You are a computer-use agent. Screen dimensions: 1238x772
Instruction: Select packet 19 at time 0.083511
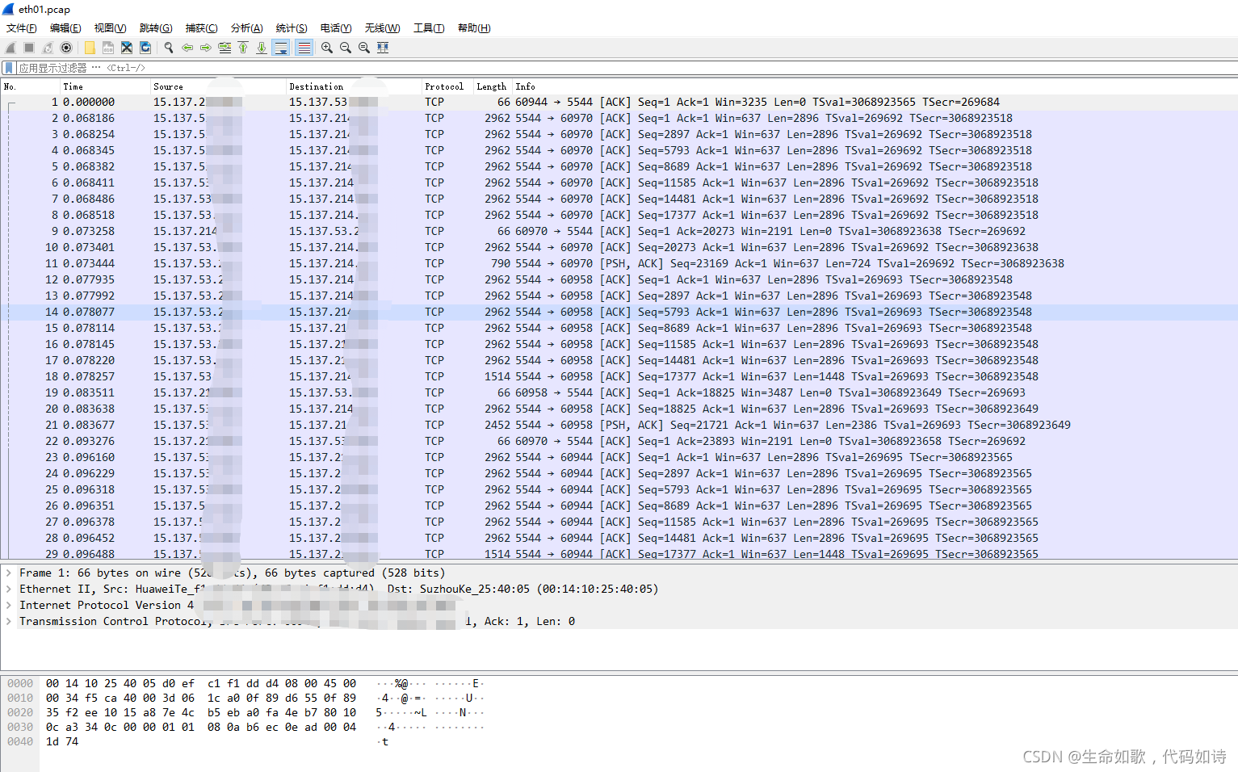click(x=619, y=392)
